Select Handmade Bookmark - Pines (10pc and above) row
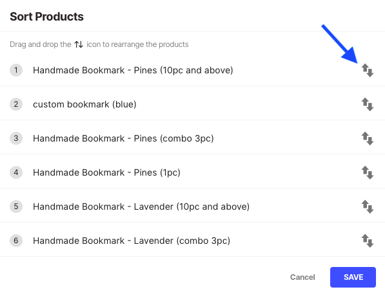 coord(192,70)
